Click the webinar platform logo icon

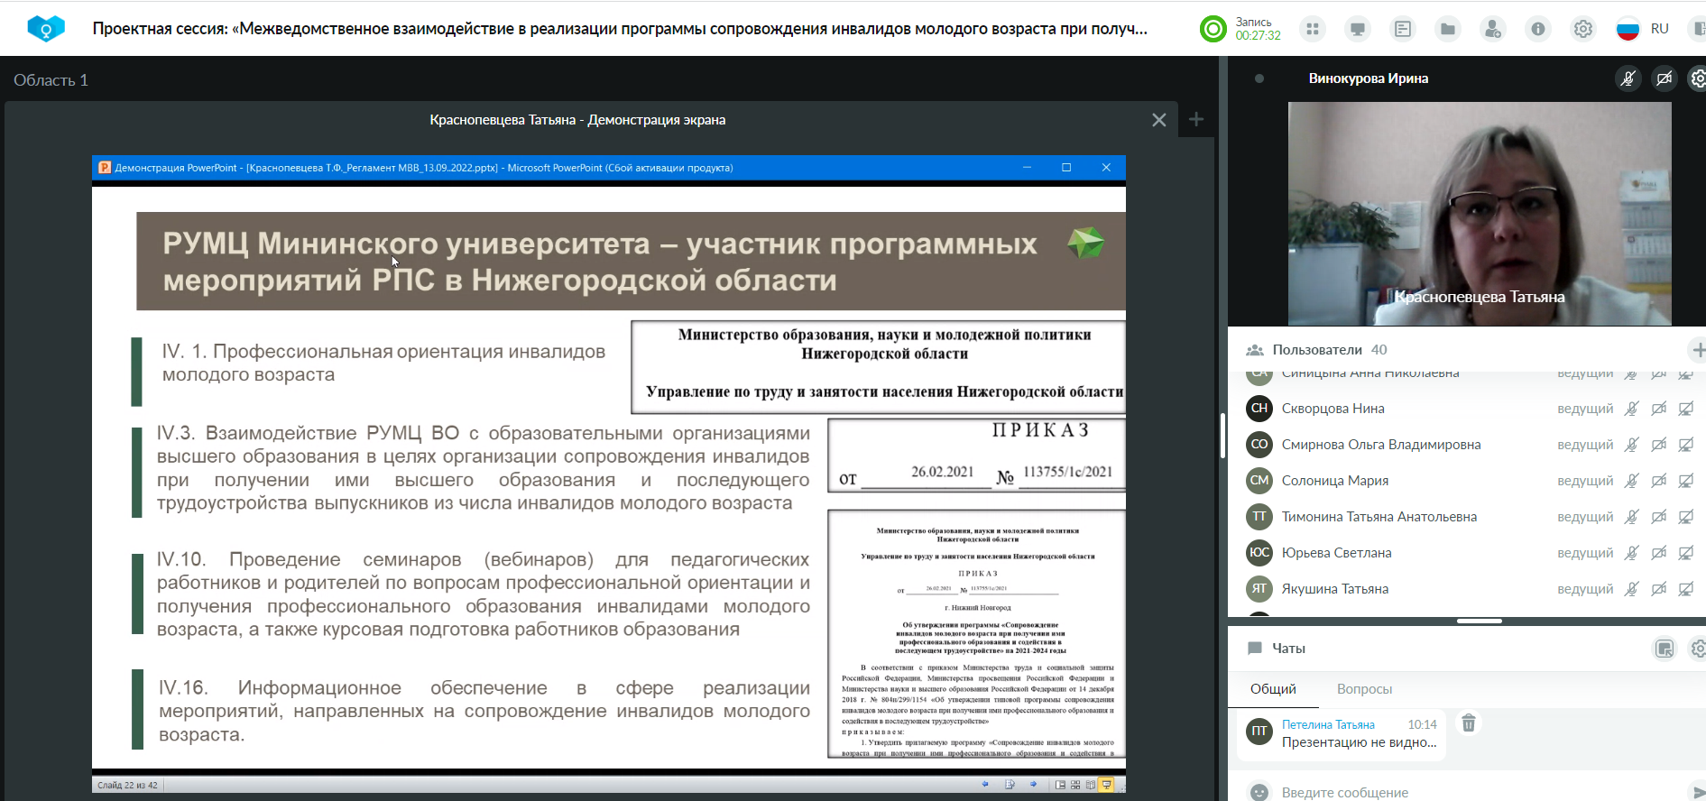[45, 29]
